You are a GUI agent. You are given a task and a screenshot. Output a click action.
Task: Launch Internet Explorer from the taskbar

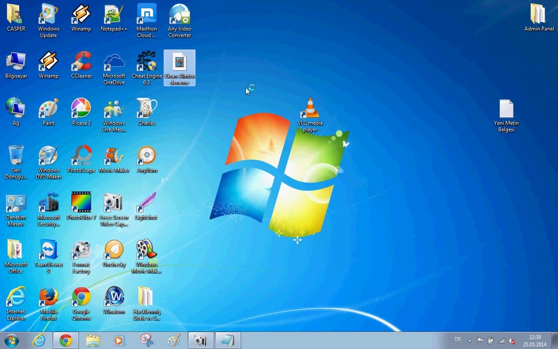click(39, 340)
